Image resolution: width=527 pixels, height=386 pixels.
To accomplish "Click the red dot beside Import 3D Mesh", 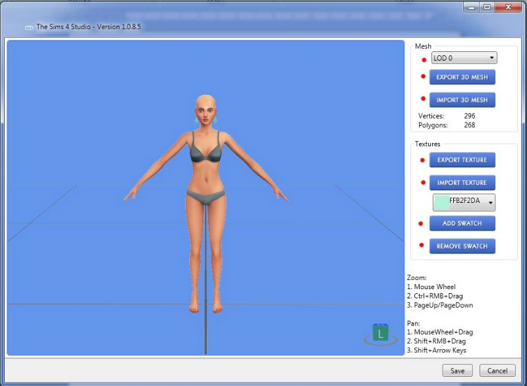I will click(424, 98).
